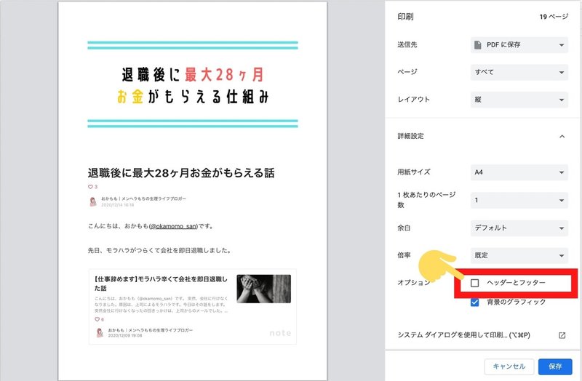Open the 1枚あたりのページ数 dropdown

point(519,201)
